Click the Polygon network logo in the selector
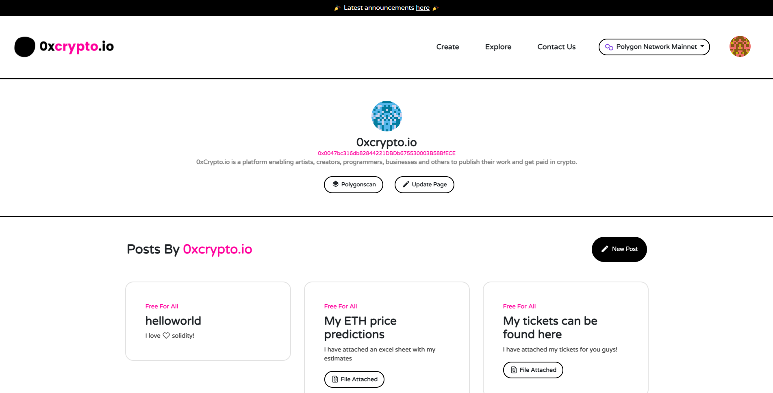 click(609, 46)
